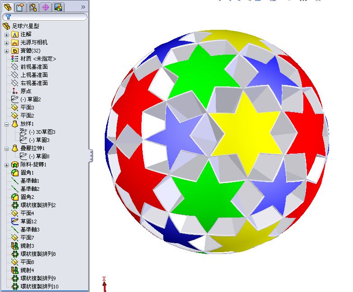Select the 平面8 plane icon
This screenshot has width=353, height=292.
14,262
